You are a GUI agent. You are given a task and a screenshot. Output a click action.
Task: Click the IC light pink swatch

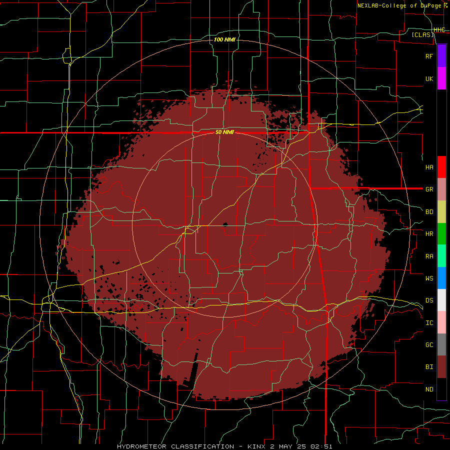click(441, 322)
